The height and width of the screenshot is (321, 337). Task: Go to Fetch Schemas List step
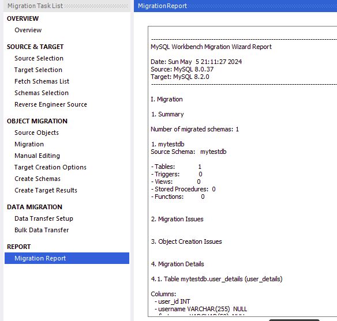pyautogui.click(x=42, y=81)
